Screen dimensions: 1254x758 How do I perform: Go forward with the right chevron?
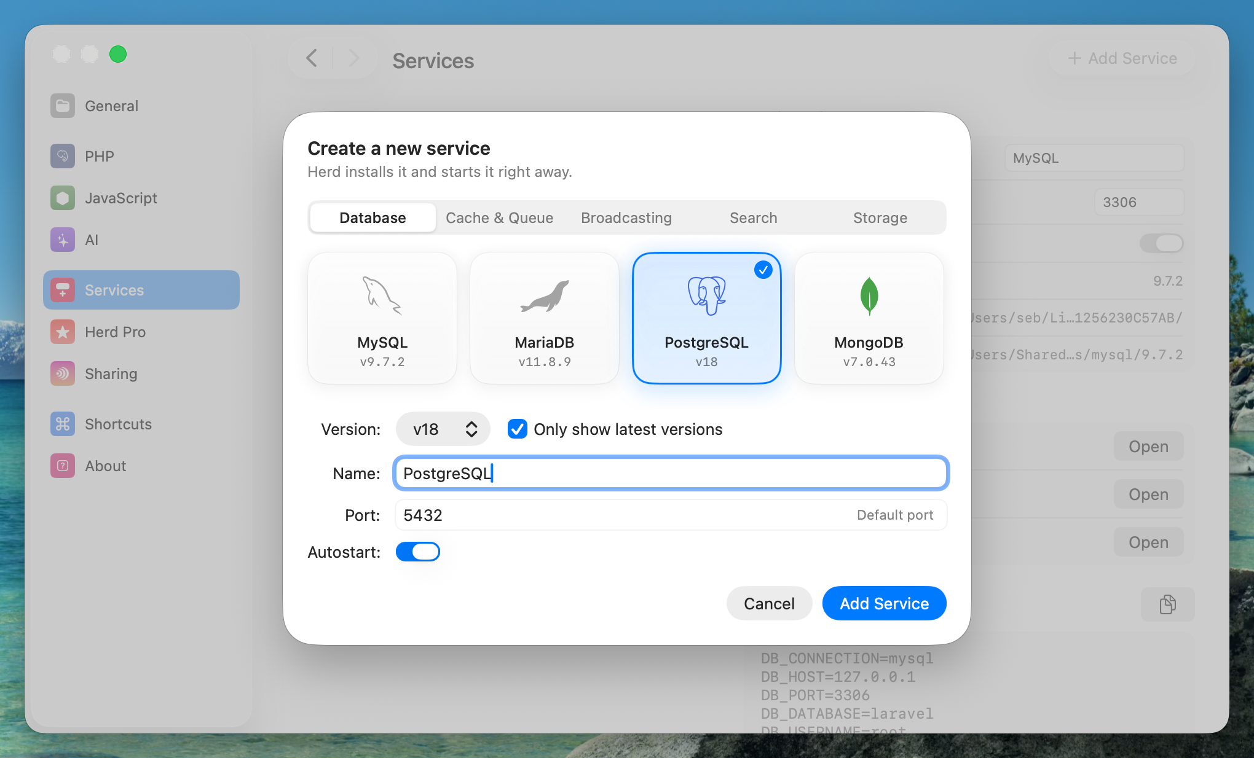point(353,58)
